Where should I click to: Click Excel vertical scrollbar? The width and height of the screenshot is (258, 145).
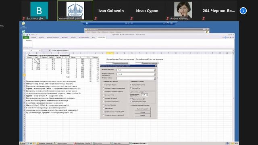point(233,97)
